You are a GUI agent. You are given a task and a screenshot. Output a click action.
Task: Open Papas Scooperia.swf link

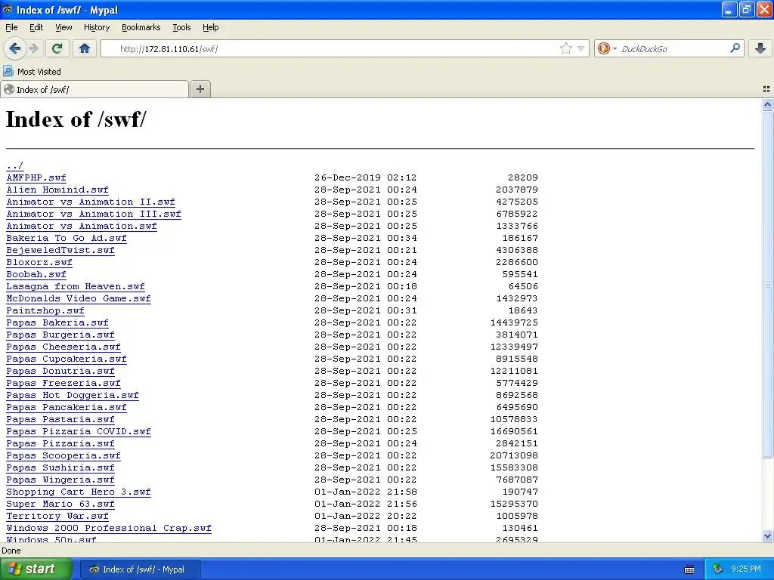tap(63, 455)
